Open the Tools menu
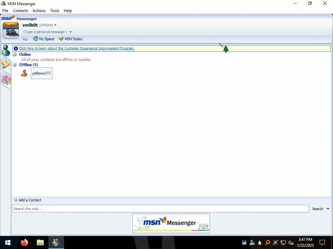 coord(55,11)
